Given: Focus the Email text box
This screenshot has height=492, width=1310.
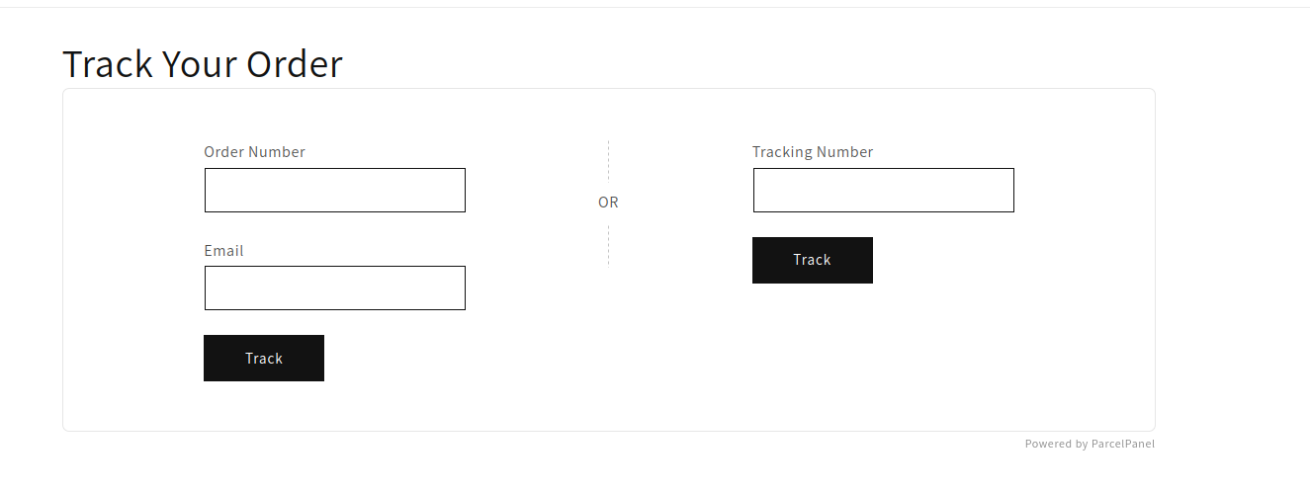Looking at the screenshot, I should 335,287.
